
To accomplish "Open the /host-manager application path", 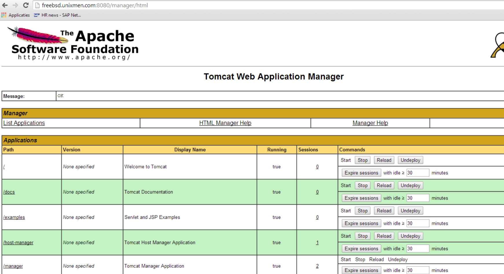I will 18,243.
